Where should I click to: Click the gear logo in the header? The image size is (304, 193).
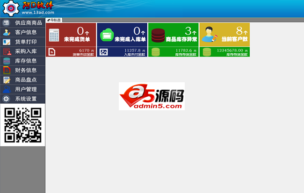pyautogui.click(x=11, y=8)
